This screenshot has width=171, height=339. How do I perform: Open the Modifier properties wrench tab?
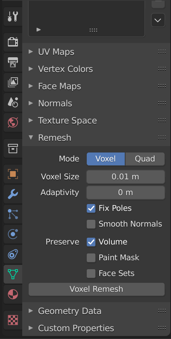tap(13, 194)
